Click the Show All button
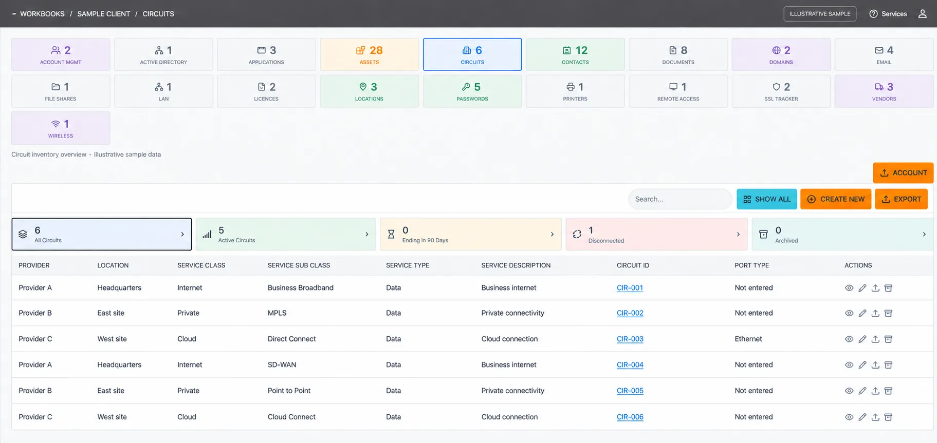 pos(766,199)
